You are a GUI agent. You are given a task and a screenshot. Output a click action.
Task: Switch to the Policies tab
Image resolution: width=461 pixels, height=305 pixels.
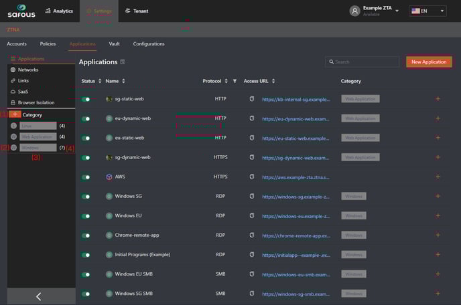pyautogui.click(x=48, y=44)
